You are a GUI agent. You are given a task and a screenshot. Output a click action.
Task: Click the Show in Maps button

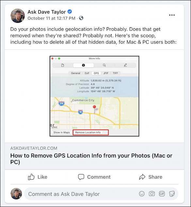(x=62, y=132)
